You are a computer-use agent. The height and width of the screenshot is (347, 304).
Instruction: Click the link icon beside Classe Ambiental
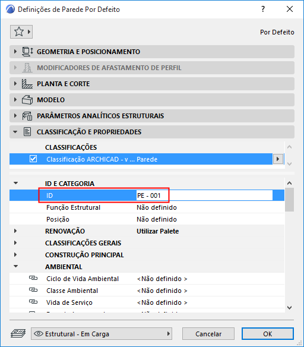[x=33, y=290]
